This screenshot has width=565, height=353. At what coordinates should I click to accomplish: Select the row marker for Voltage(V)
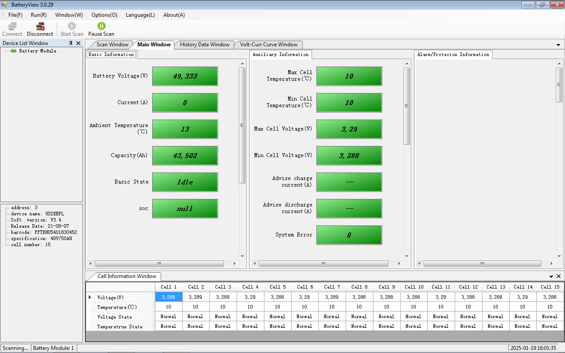click(90, 297)
